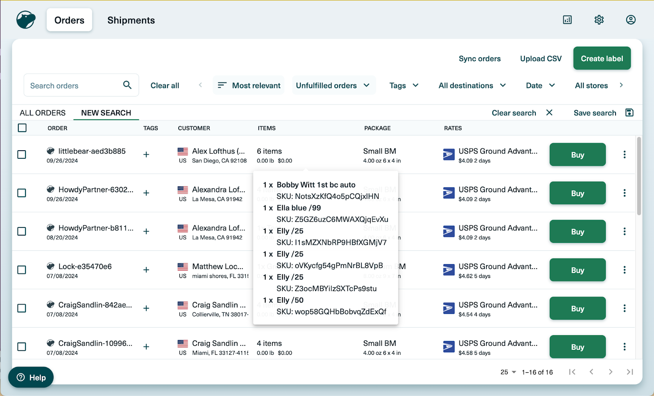
Task: Check the littlebear-aed3b885 order checkbox
Action: point(22,155)
